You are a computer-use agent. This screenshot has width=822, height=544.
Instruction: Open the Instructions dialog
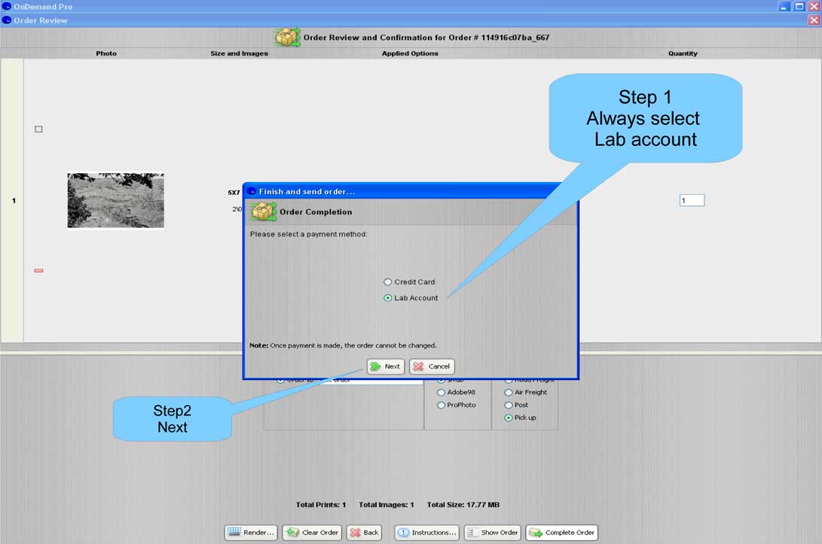coord(426,533)
